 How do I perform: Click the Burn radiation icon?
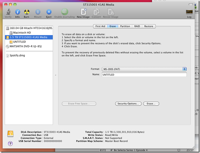pos(27,12)
